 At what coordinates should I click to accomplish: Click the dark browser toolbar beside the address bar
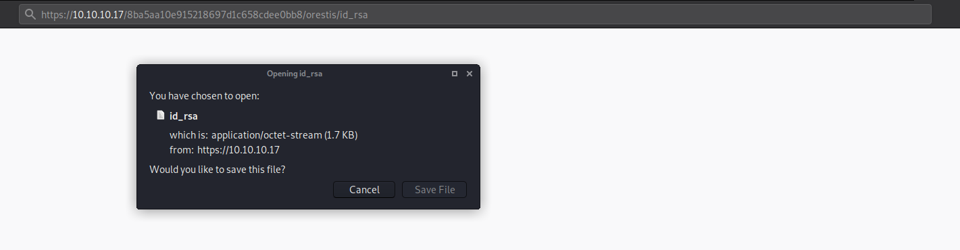[946, 14]
